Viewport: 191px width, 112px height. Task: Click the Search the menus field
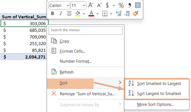[x=85, y=31]
